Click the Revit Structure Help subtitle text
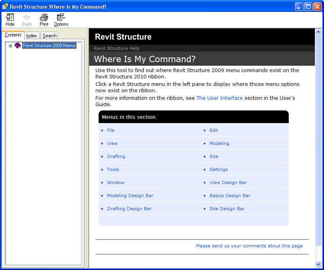This screenshot has width=324, height=270. coord(116,48)
